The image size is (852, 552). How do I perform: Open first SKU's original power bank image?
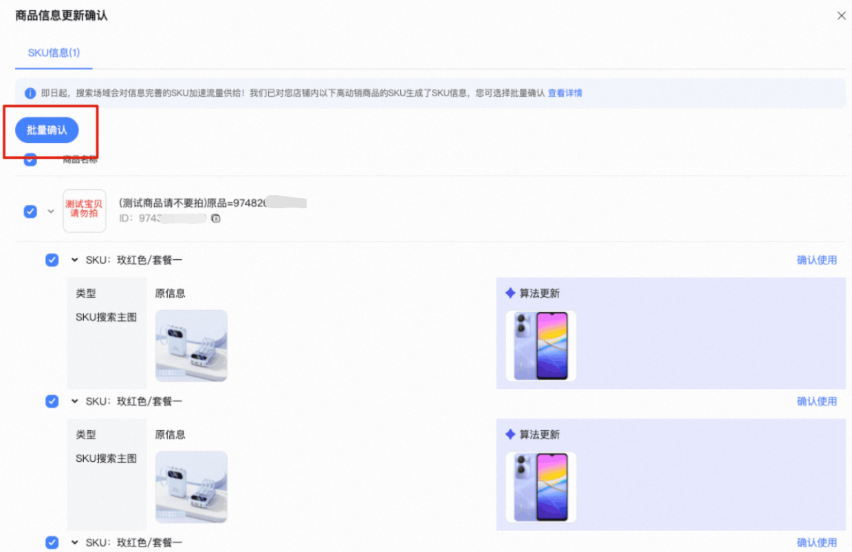[x=191, y=346]
